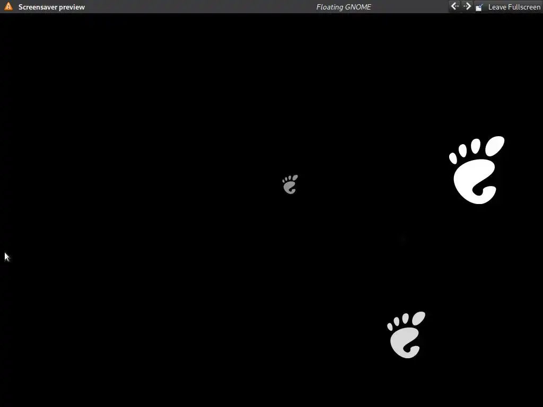543x407 pixels.
Task: Click Leave Fullscreen button
Action: (507, 7)
